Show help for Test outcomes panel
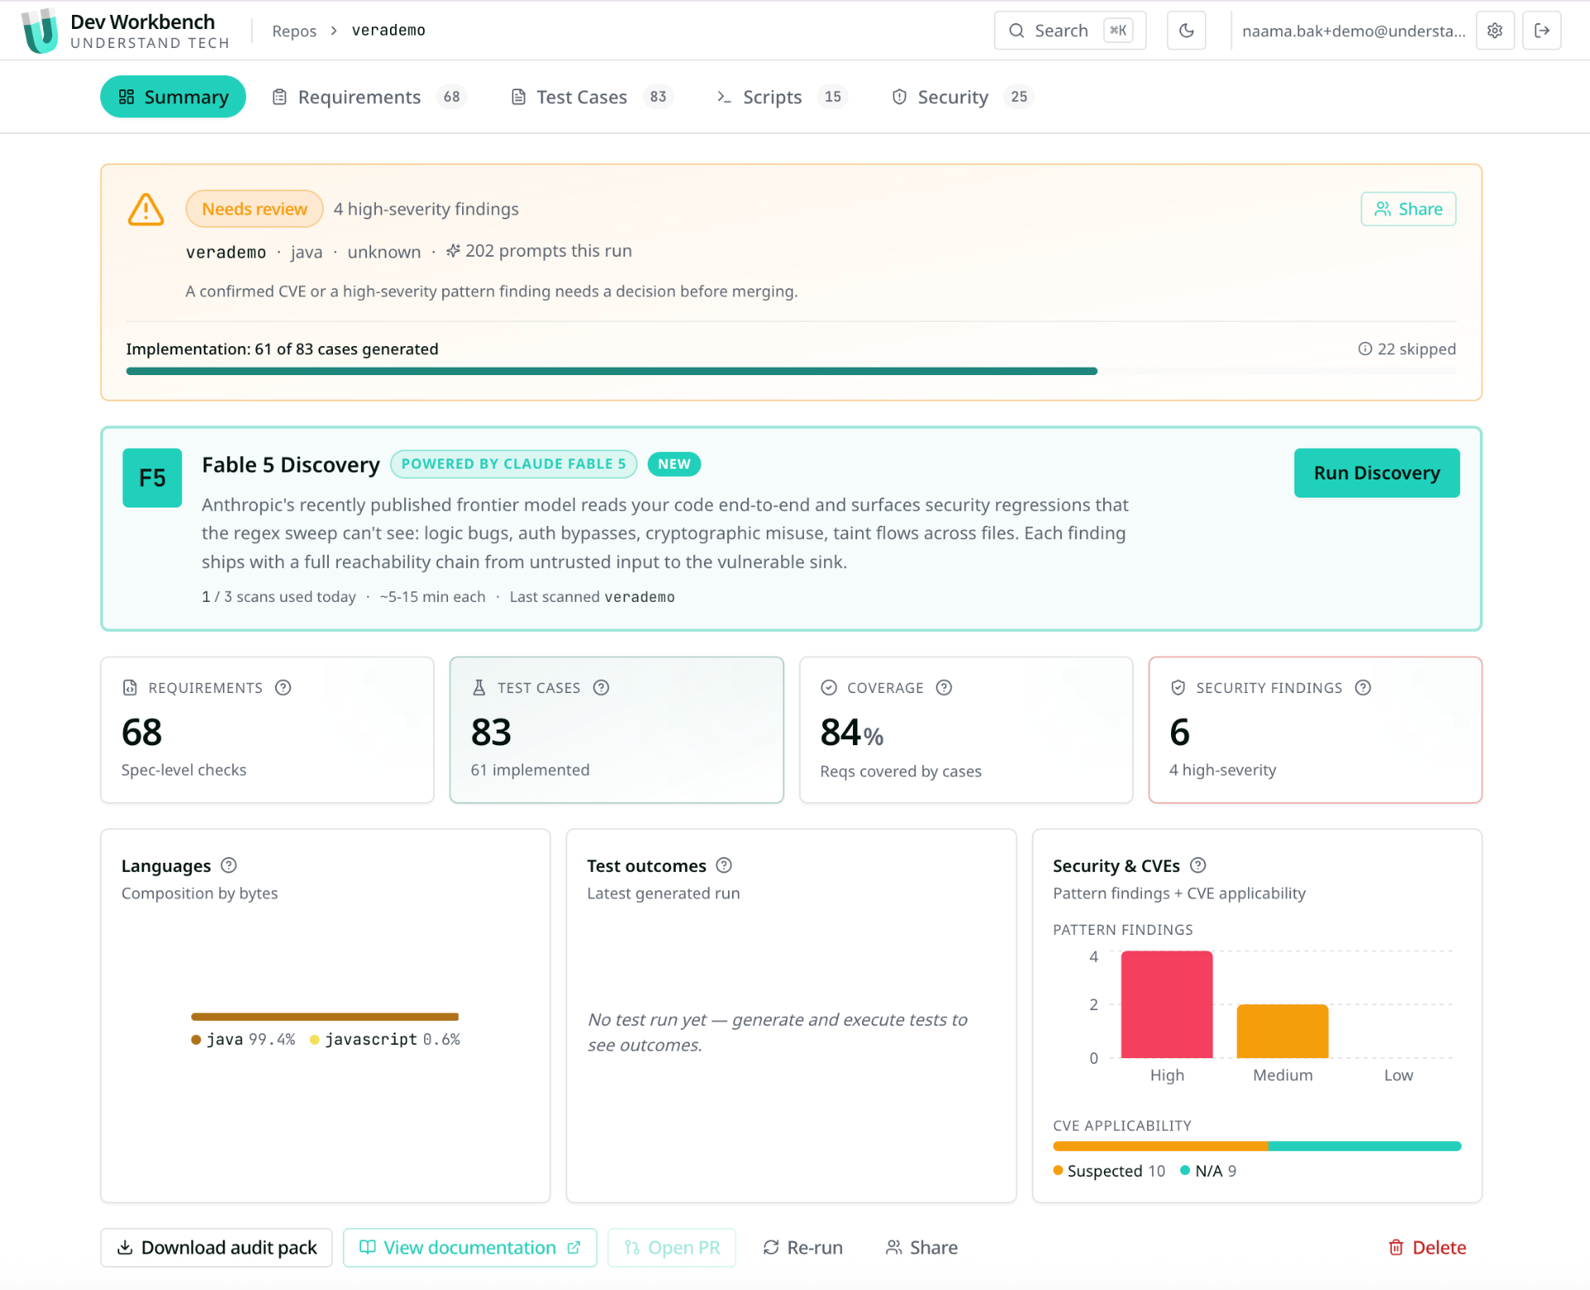The image size is (1590, 1290). [x=724, y=866]
